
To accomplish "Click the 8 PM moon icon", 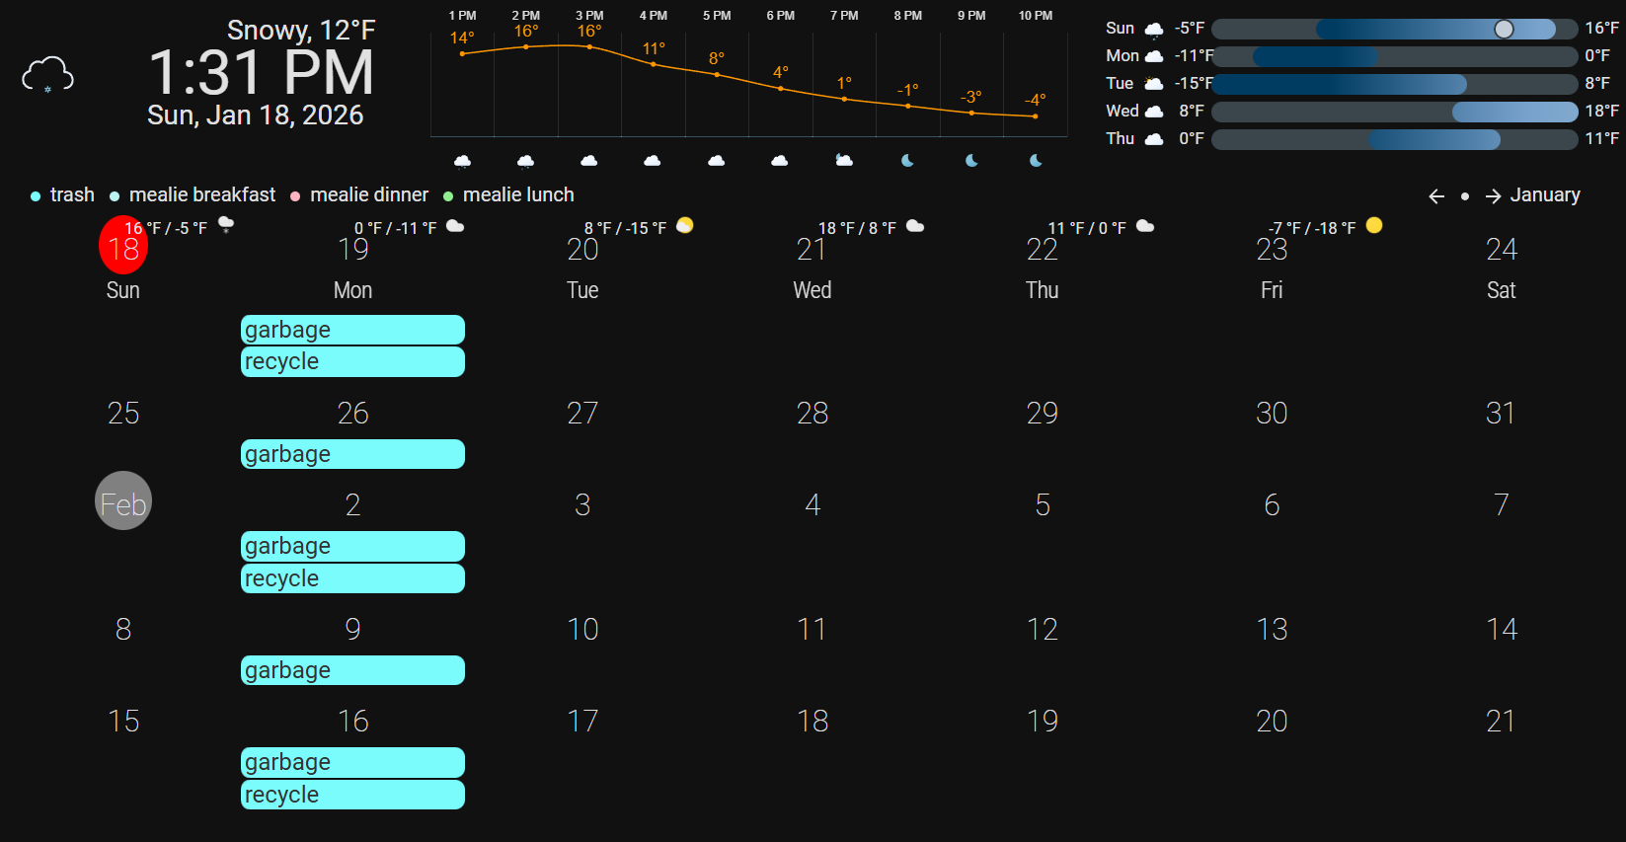I will (x=907, y=160).
